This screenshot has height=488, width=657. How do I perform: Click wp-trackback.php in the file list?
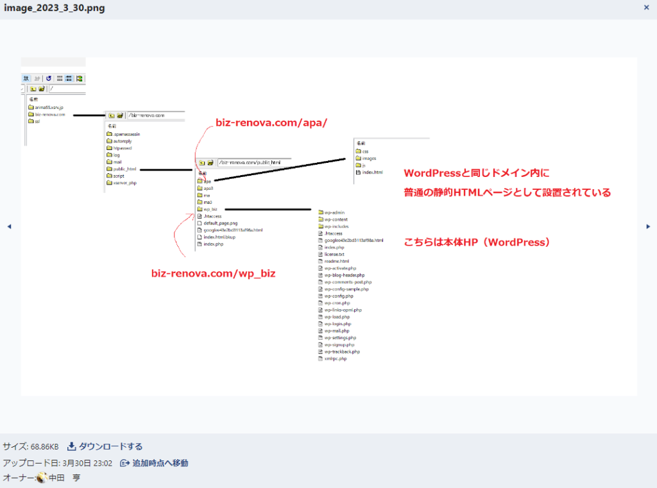coord(339,352)
